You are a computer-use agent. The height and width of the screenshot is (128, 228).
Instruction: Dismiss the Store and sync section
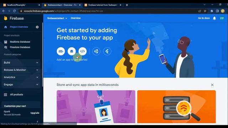(x=212, y=85)
